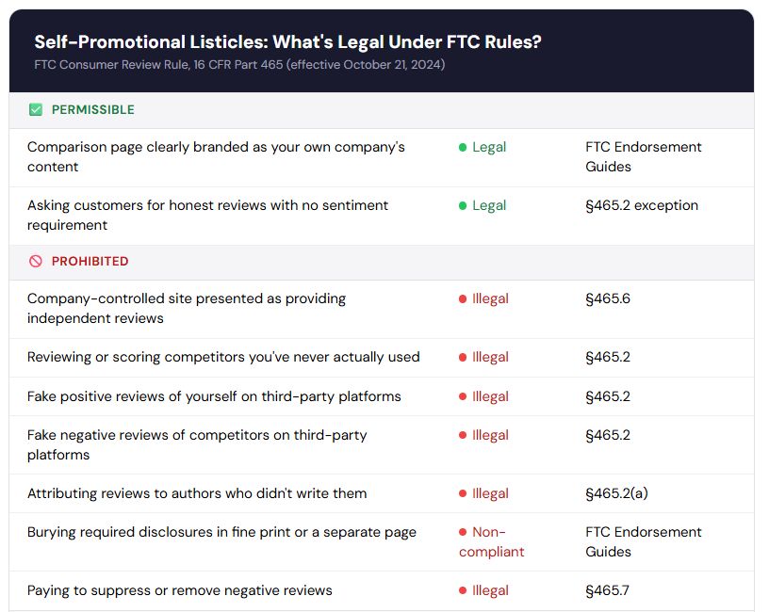Click 'Paying to suppress or remove negative reviews'
The image size is (769, 612).
tap(179, 590)
